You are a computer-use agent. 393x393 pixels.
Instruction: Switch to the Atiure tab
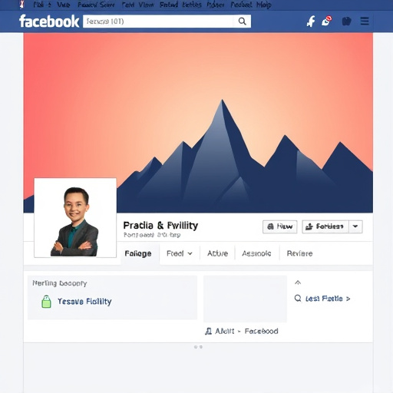coord(217,253)
